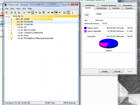Click the disk usage pie chart
The height and width of the screenshot is (105, 140).
108,44
